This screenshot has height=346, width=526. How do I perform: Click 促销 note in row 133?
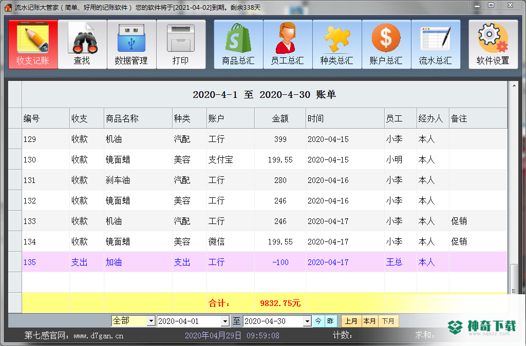pos(459,221)
